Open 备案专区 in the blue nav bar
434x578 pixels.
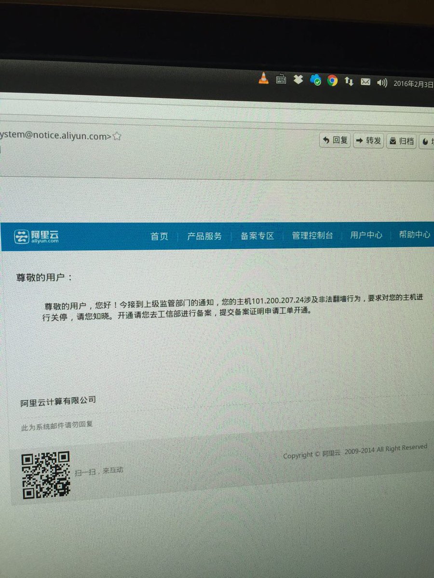point(257,236)
